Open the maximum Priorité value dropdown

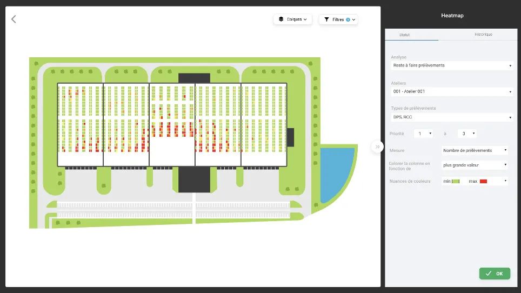coord(467,134)
